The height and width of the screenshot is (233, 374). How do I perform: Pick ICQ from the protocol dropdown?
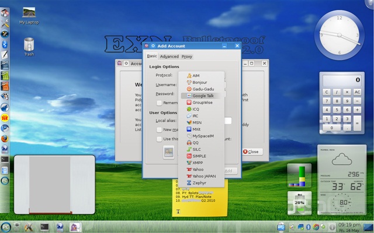196,109
